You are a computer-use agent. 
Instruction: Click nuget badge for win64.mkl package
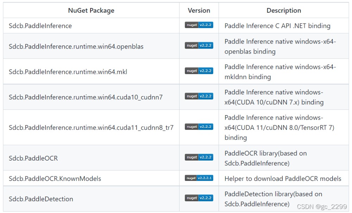point(199,71)
